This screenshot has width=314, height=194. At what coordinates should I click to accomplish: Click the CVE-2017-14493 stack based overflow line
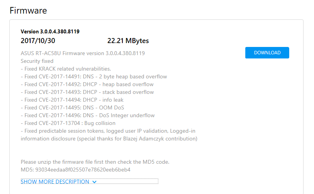[88, 92]
